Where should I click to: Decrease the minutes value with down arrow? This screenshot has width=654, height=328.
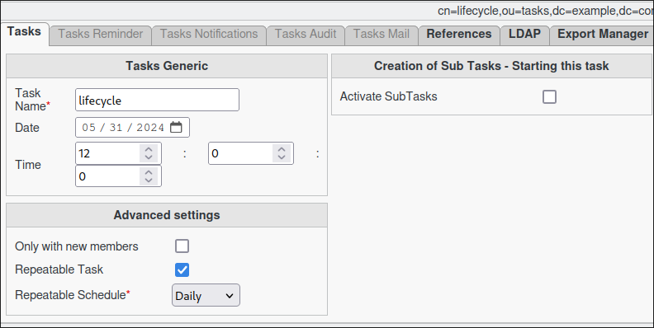[x=282, y=157]
